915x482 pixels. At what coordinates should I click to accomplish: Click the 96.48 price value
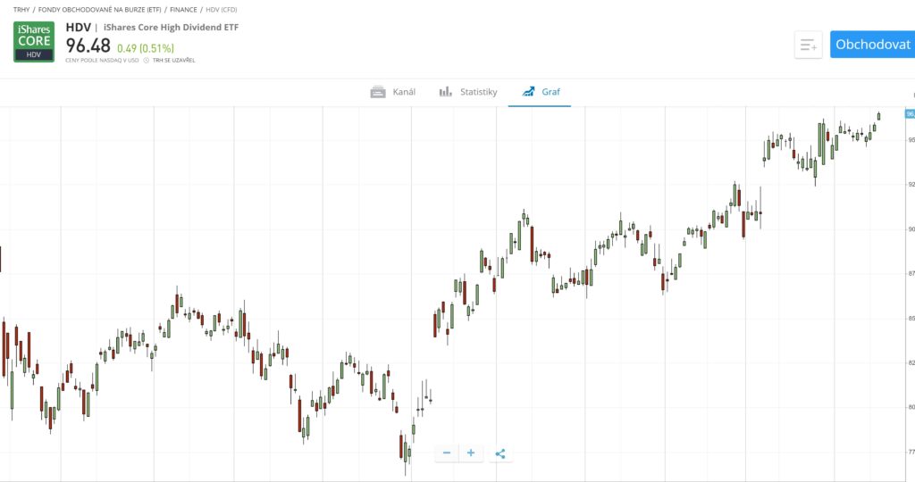88,46
